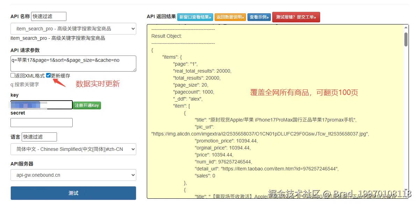
Task: Focus the empty secret input field
Action: 42,123
